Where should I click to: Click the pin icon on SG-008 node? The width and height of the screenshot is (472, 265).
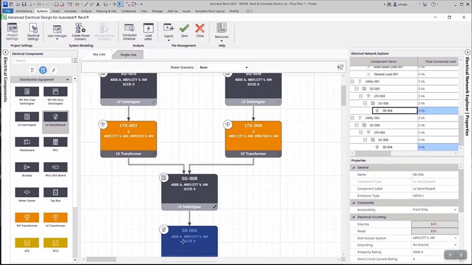pyautogui.click(x=215, y=207)
